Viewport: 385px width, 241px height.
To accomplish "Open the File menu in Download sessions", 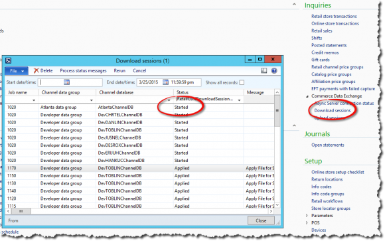I will pyautogui.click(x=17, y=71).
